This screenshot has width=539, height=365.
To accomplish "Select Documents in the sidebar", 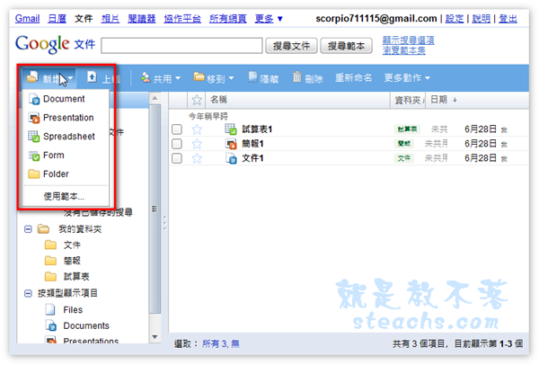I will (x=86, y=325).
